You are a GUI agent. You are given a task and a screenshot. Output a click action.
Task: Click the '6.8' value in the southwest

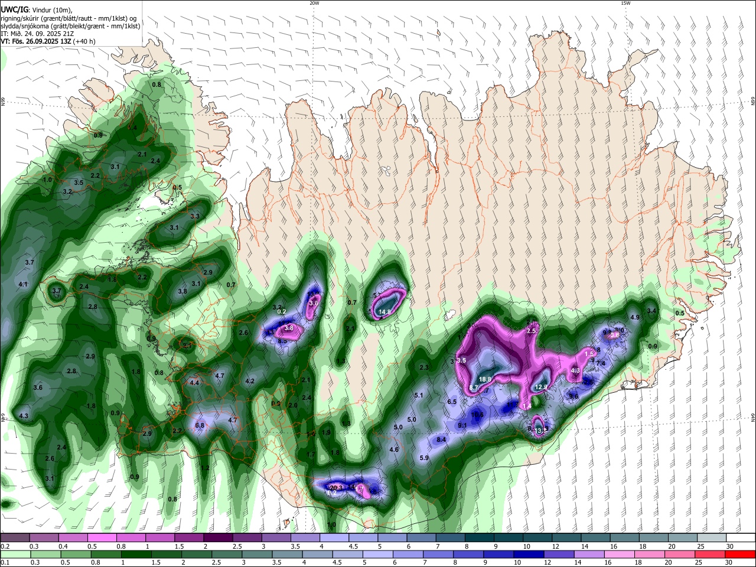coord(200,425)
